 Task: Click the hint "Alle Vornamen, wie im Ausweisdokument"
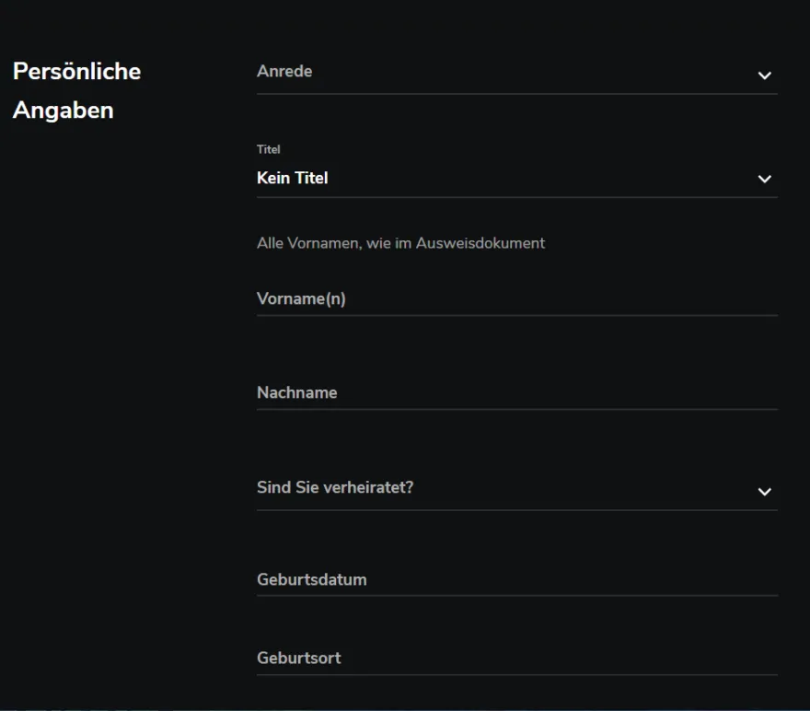tap(401, 243)
